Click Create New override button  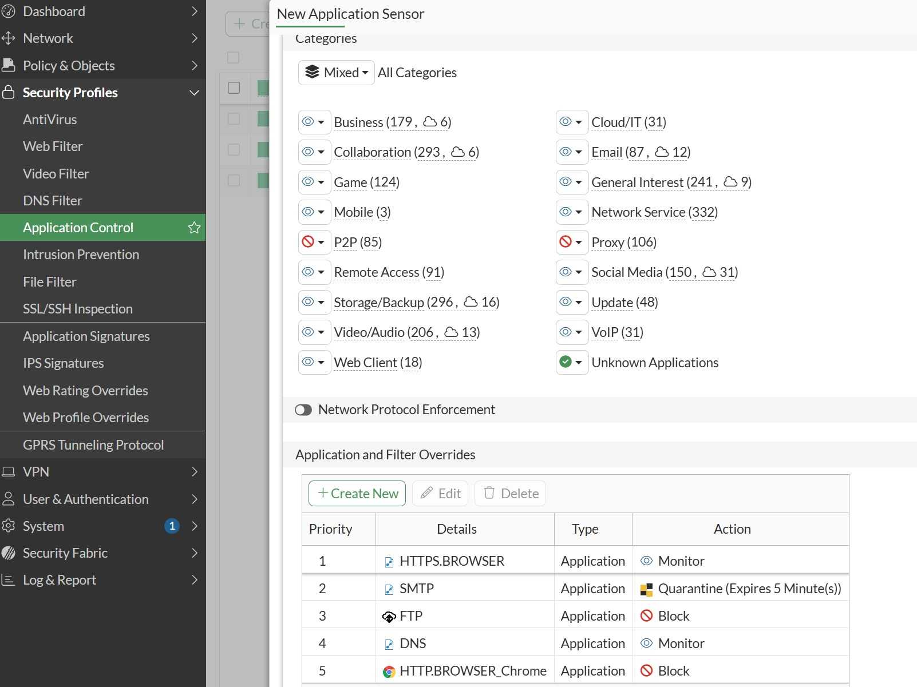click(x=357, y=494)
